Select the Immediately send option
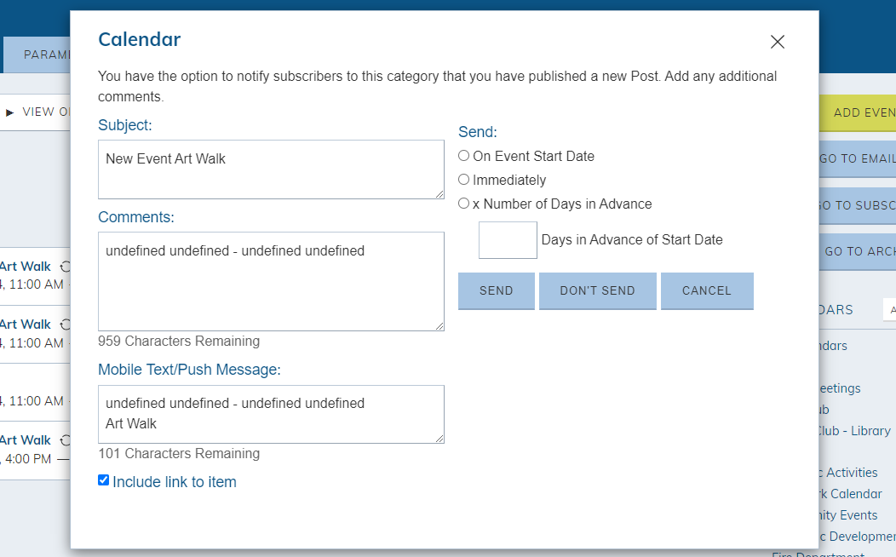This screenshot has height=557, width=896. (x=463, y=180)
